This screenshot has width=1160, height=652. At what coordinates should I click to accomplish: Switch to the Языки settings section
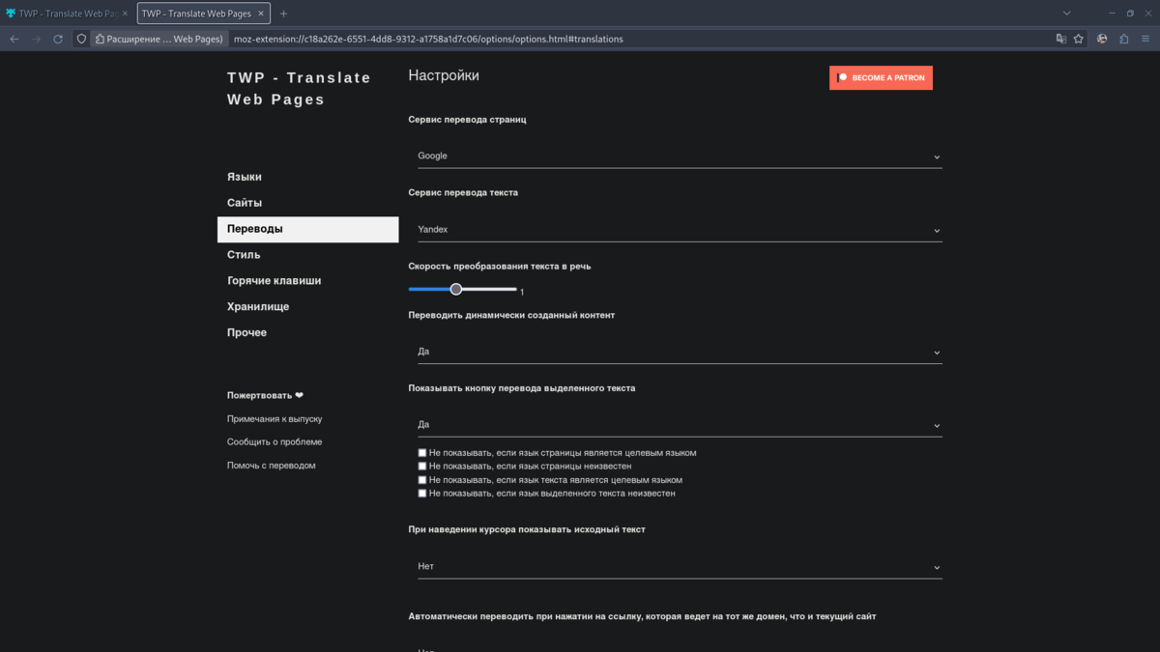pyautogui.click(x=245, y=177)
